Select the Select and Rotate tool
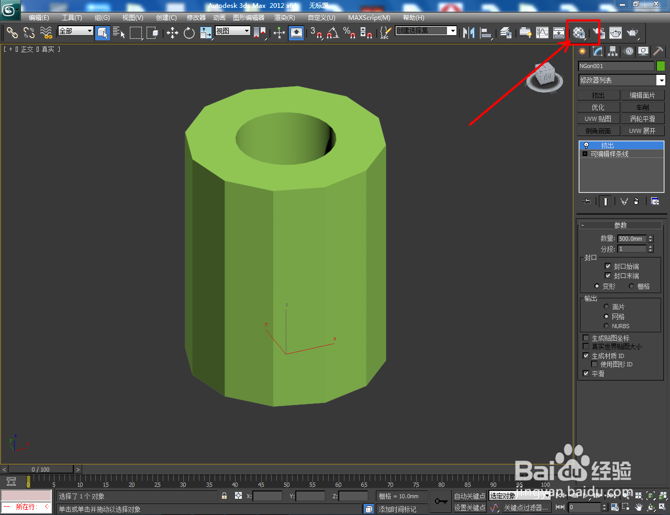The height and width of the screenshot is (515, 670). coord(188,32)
